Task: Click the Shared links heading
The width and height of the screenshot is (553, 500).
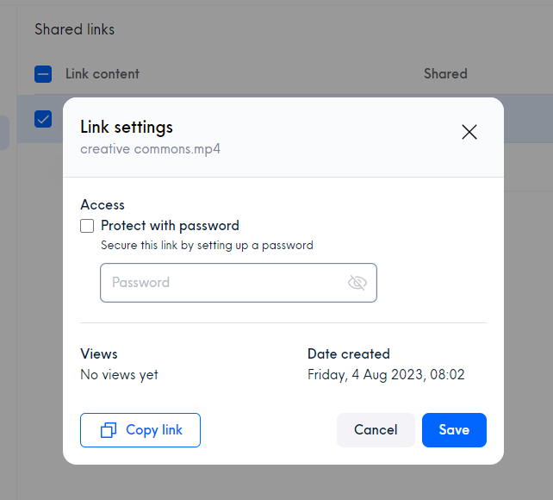Action: 74,29
